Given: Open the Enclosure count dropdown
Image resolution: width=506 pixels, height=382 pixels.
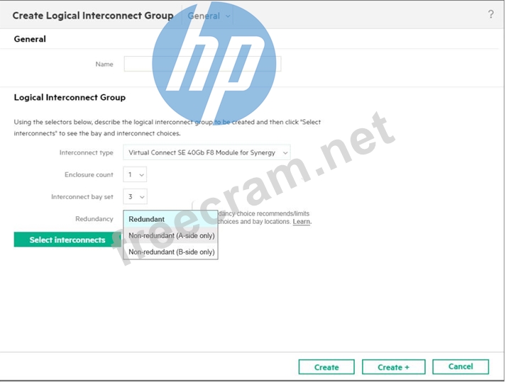Looking at the screenshot, I should (x=135, y=175).
